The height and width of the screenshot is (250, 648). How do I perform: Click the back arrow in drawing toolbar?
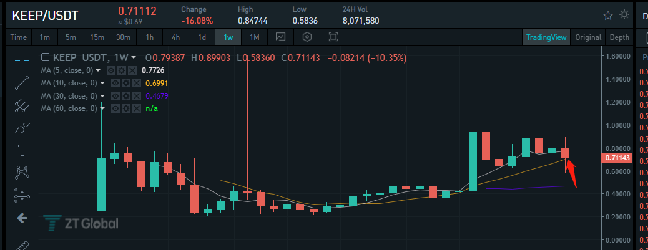point(22,219)
